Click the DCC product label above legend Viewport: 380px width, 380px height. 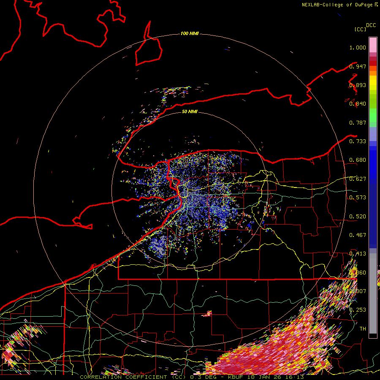point(371,25)
